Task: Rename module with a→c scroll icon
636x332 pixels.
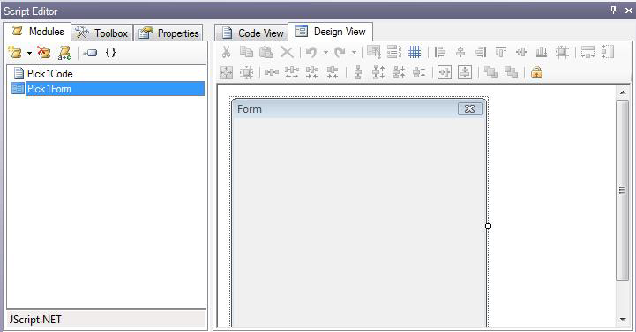Action: 64,53
